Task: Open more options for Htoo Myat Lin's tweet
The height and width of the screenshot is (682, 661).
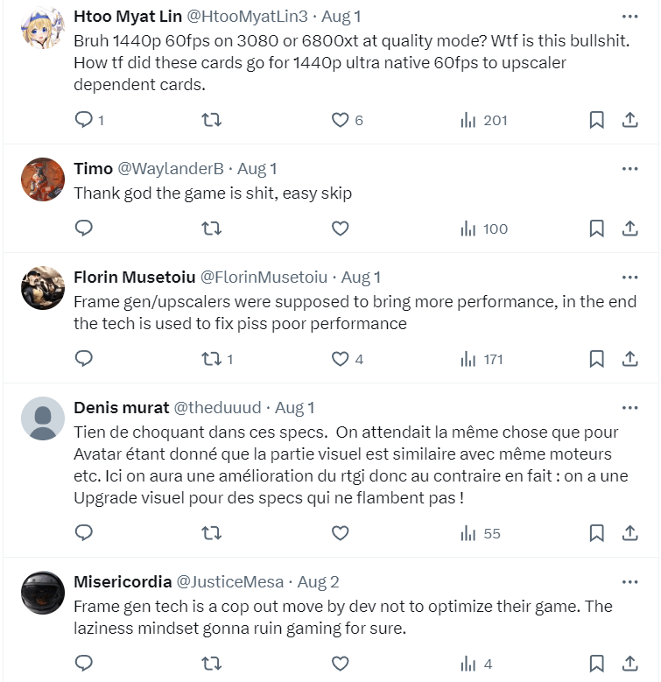Action: pos(629,17)
